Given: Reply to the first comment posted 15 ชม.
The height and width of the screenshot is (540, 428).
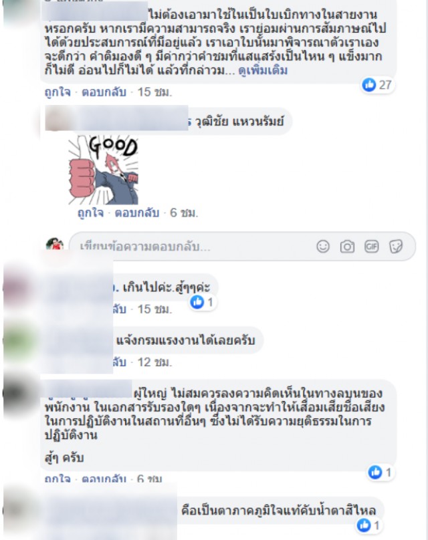Looking at the screenshot, I should coord(104,92).
